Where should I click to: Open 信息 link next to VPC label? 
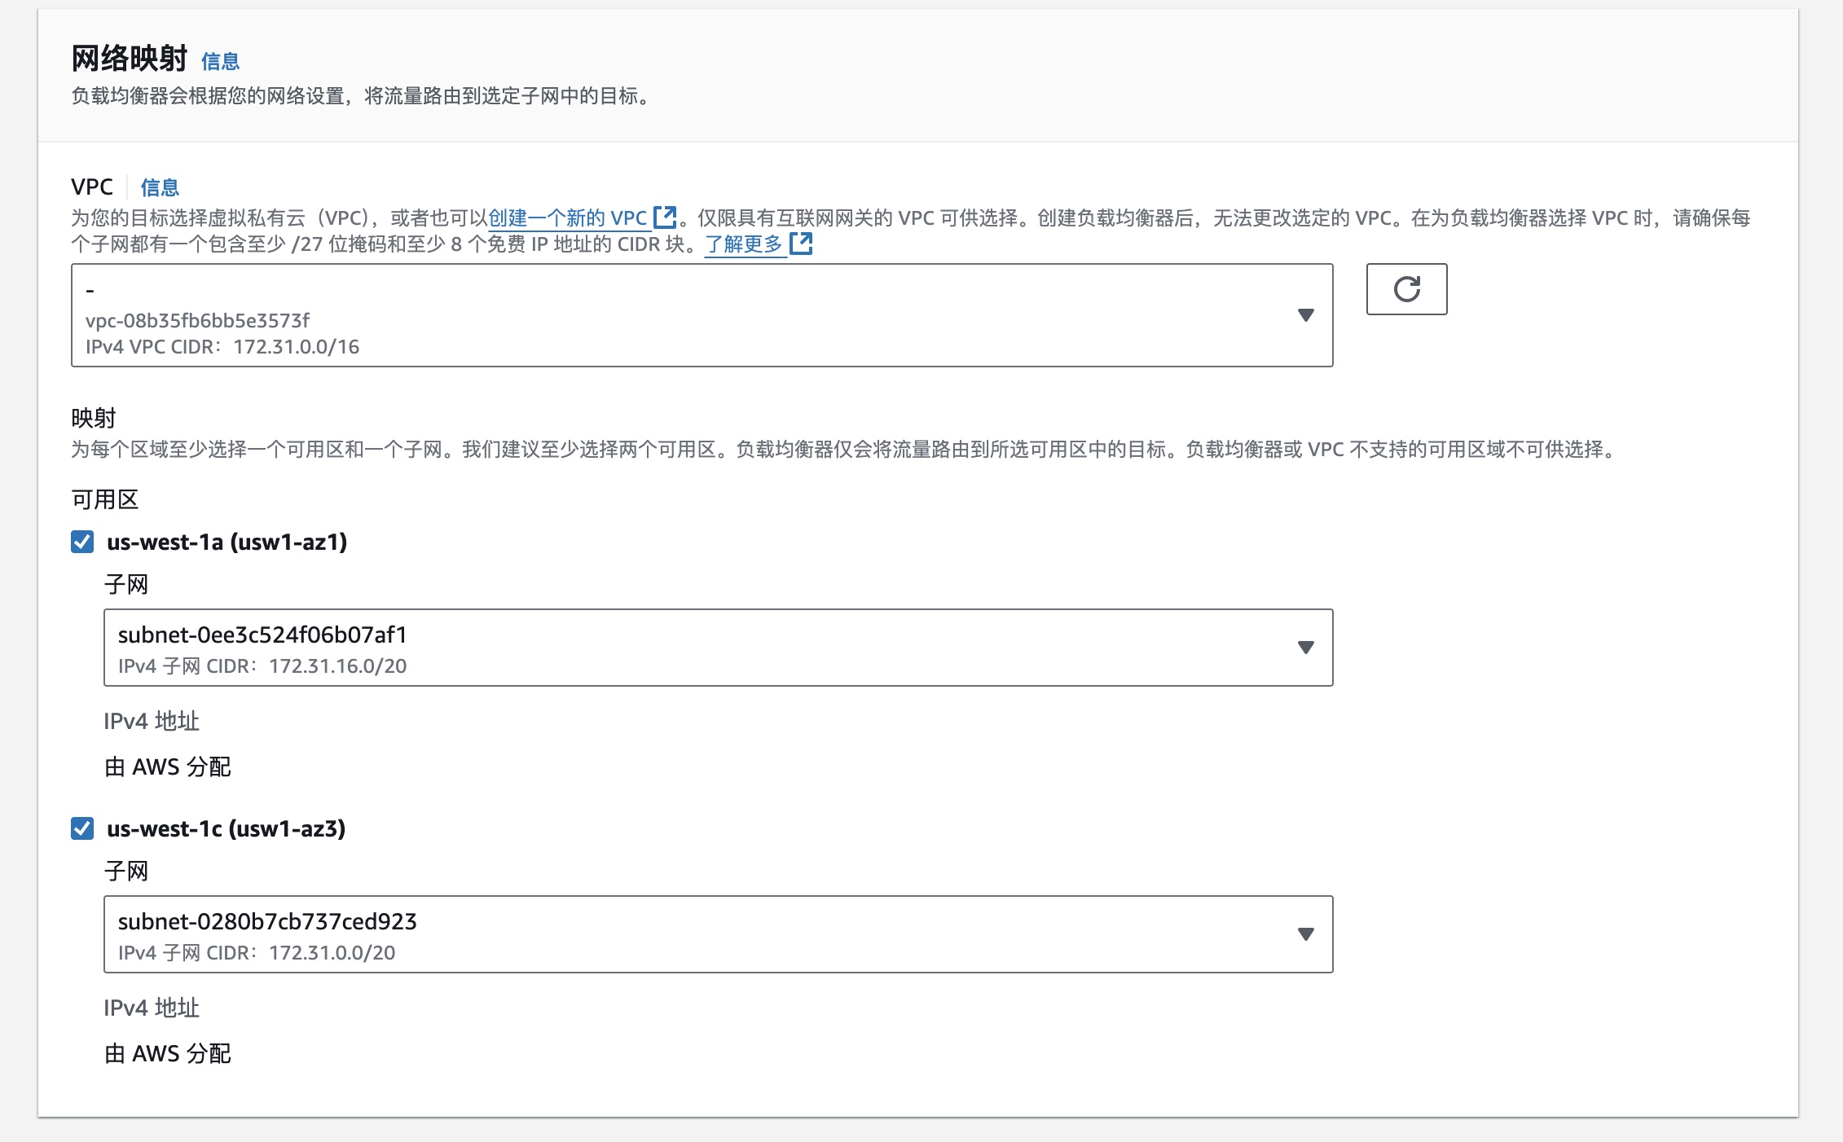pos(160,187)
